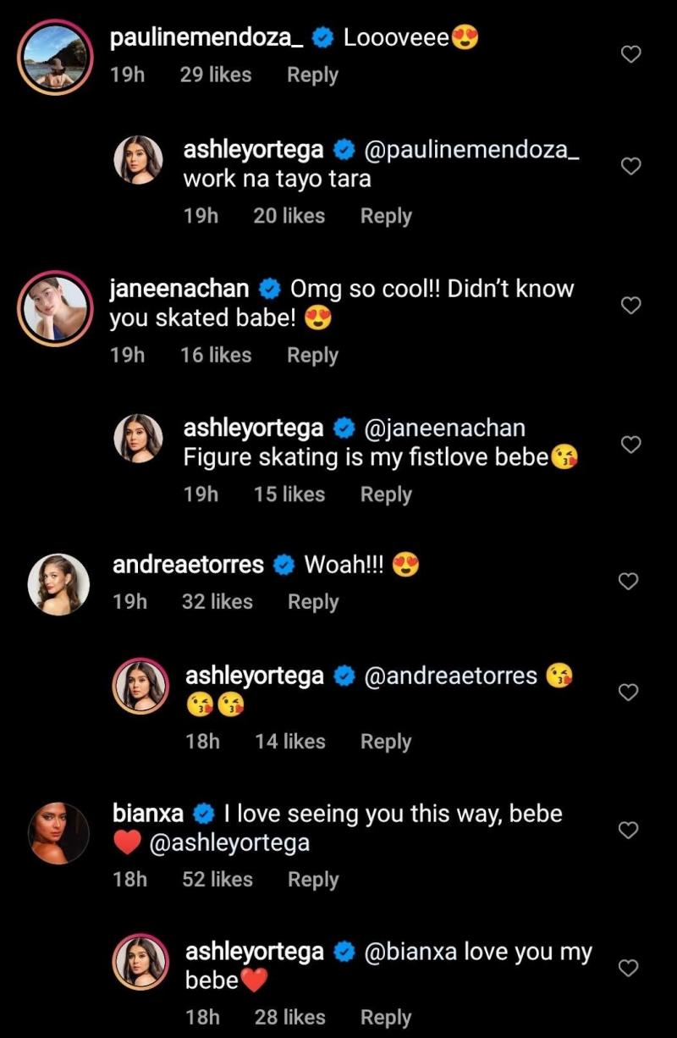Viewport: 677px width, 1038px height.
Task: Tap the @ashleyortega mention in bianxa's comment
Action: point(228,843)
